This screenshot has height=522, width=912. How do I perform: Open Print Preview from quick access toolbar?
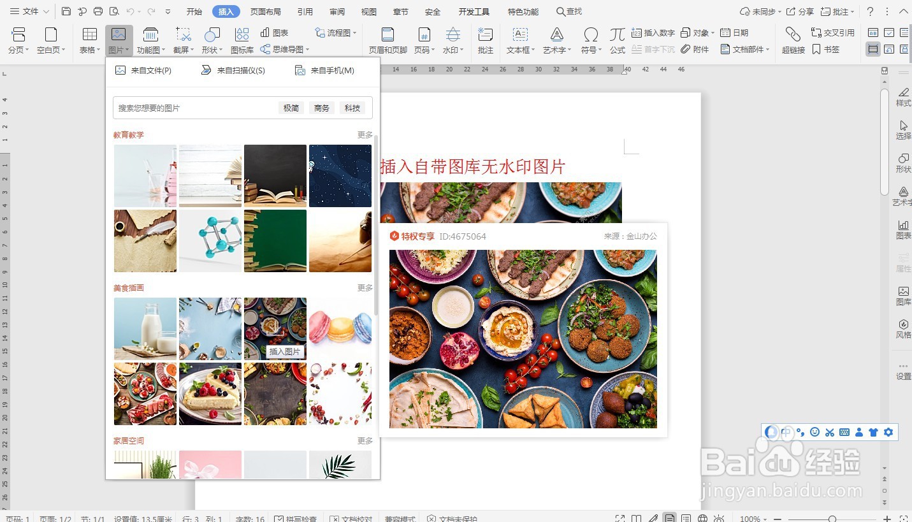(x=114, y=11)
